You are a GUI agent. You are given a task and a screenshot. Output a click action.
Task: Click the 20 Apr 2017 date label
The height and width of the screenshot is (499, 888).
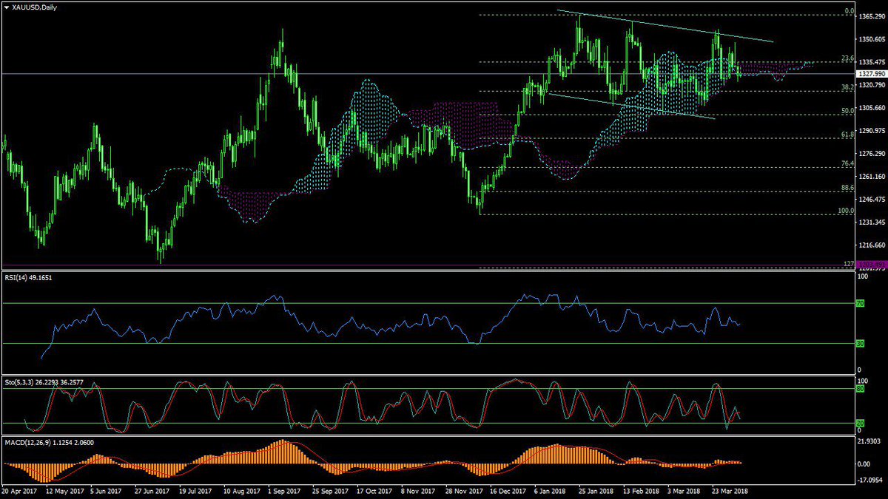coord(18,490)
